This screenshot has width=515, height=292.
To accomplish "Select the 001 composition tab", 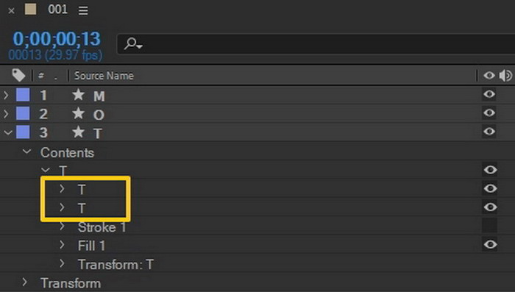I will pos(58,10).
